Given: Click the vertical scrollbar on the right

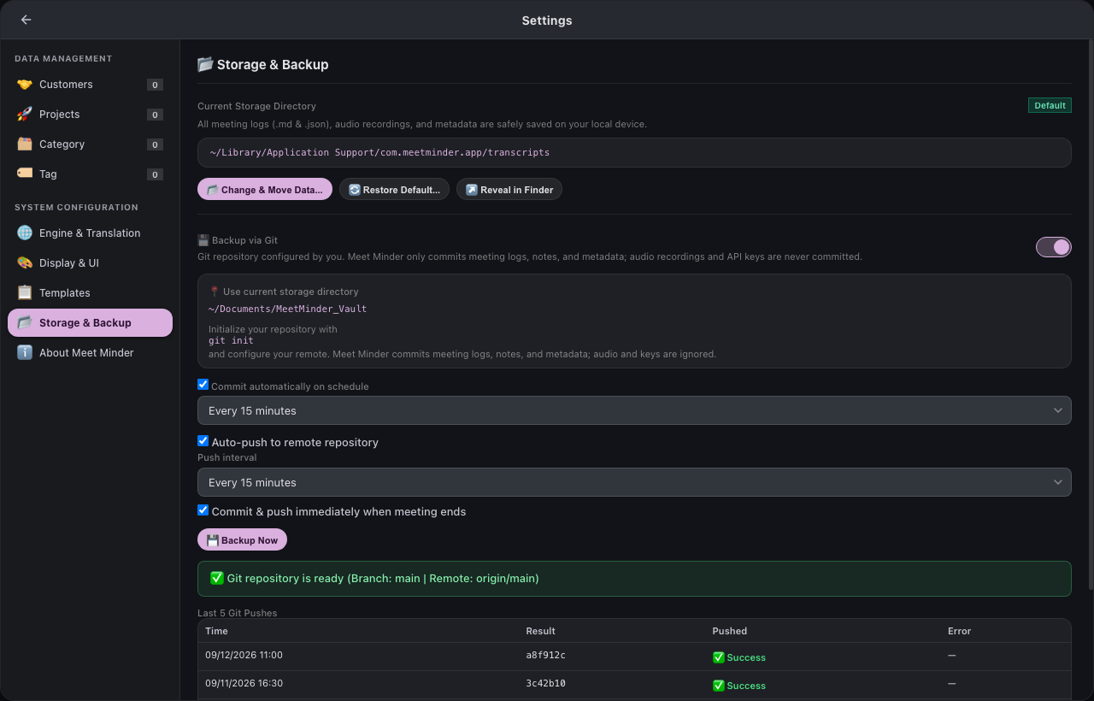Looking at the screenshot, I should tap(1090, 316).
